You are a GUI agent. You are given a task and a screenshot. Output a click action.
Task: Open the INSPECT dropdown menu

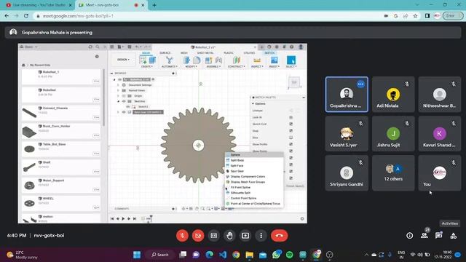coord(257,66)
